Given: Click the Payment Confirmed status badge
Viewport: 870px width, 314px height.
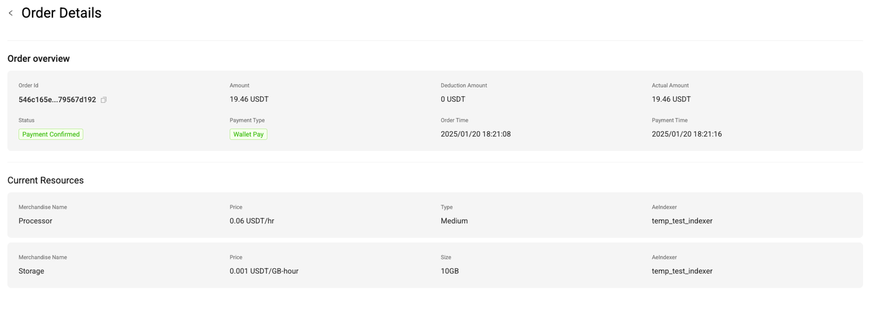Looking at the screenshot, I should coord(51,135).
